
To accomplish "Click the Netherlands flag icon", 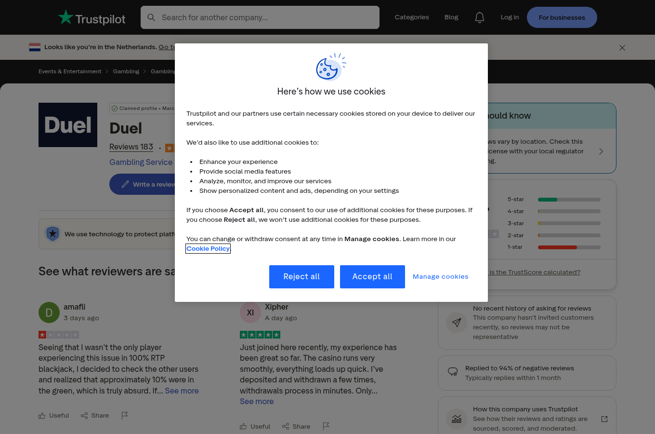I will (x=35, y=47).
